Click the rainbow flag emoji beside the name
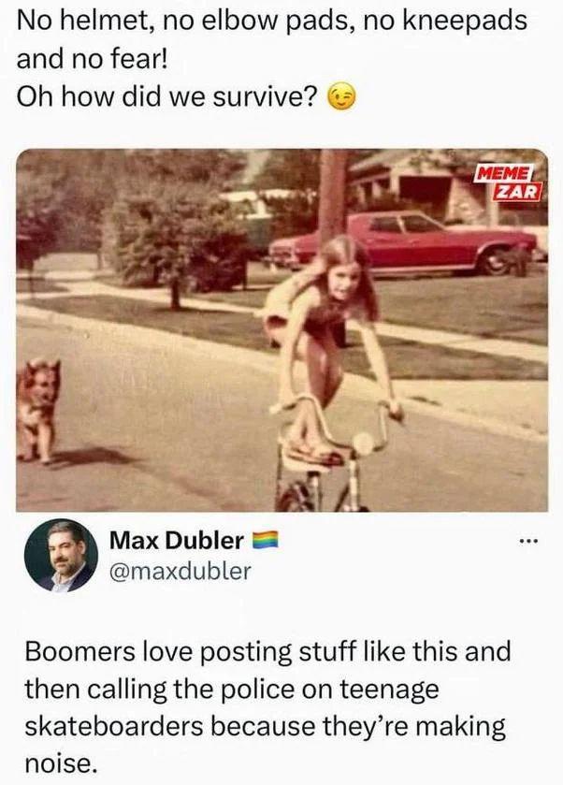 [264, 541]
